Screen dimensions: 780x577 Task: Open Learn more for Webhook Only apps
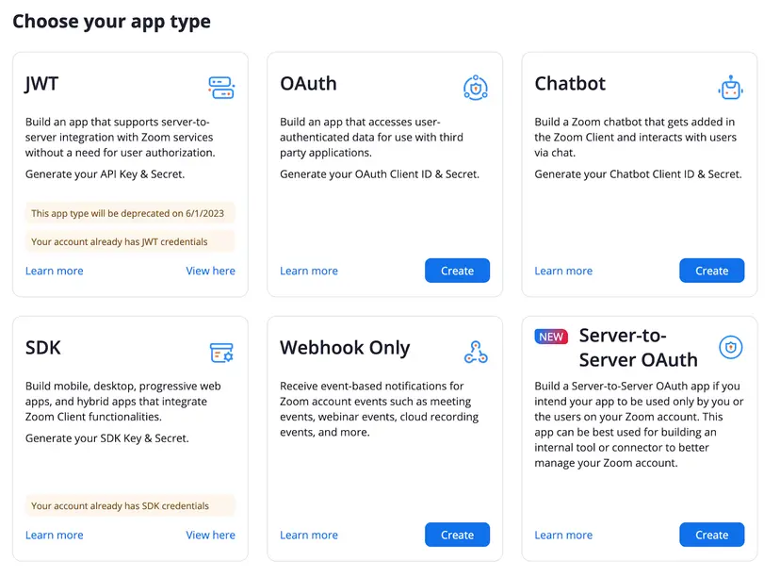click(308, 535)
